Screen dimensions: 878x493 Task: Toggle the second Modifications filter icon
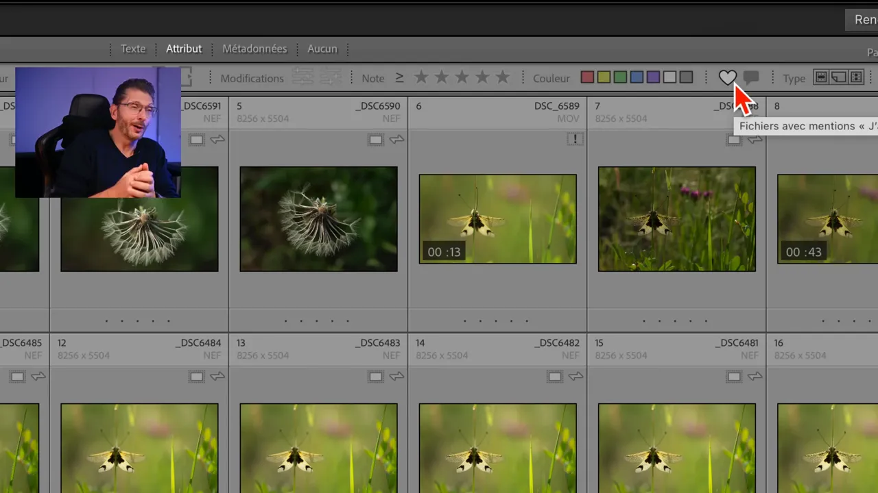point(331,77)
